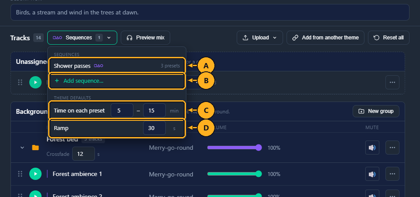
Task: Click the 100% value in Forest ambience 1 row
Action: click(x=274, y=174)
